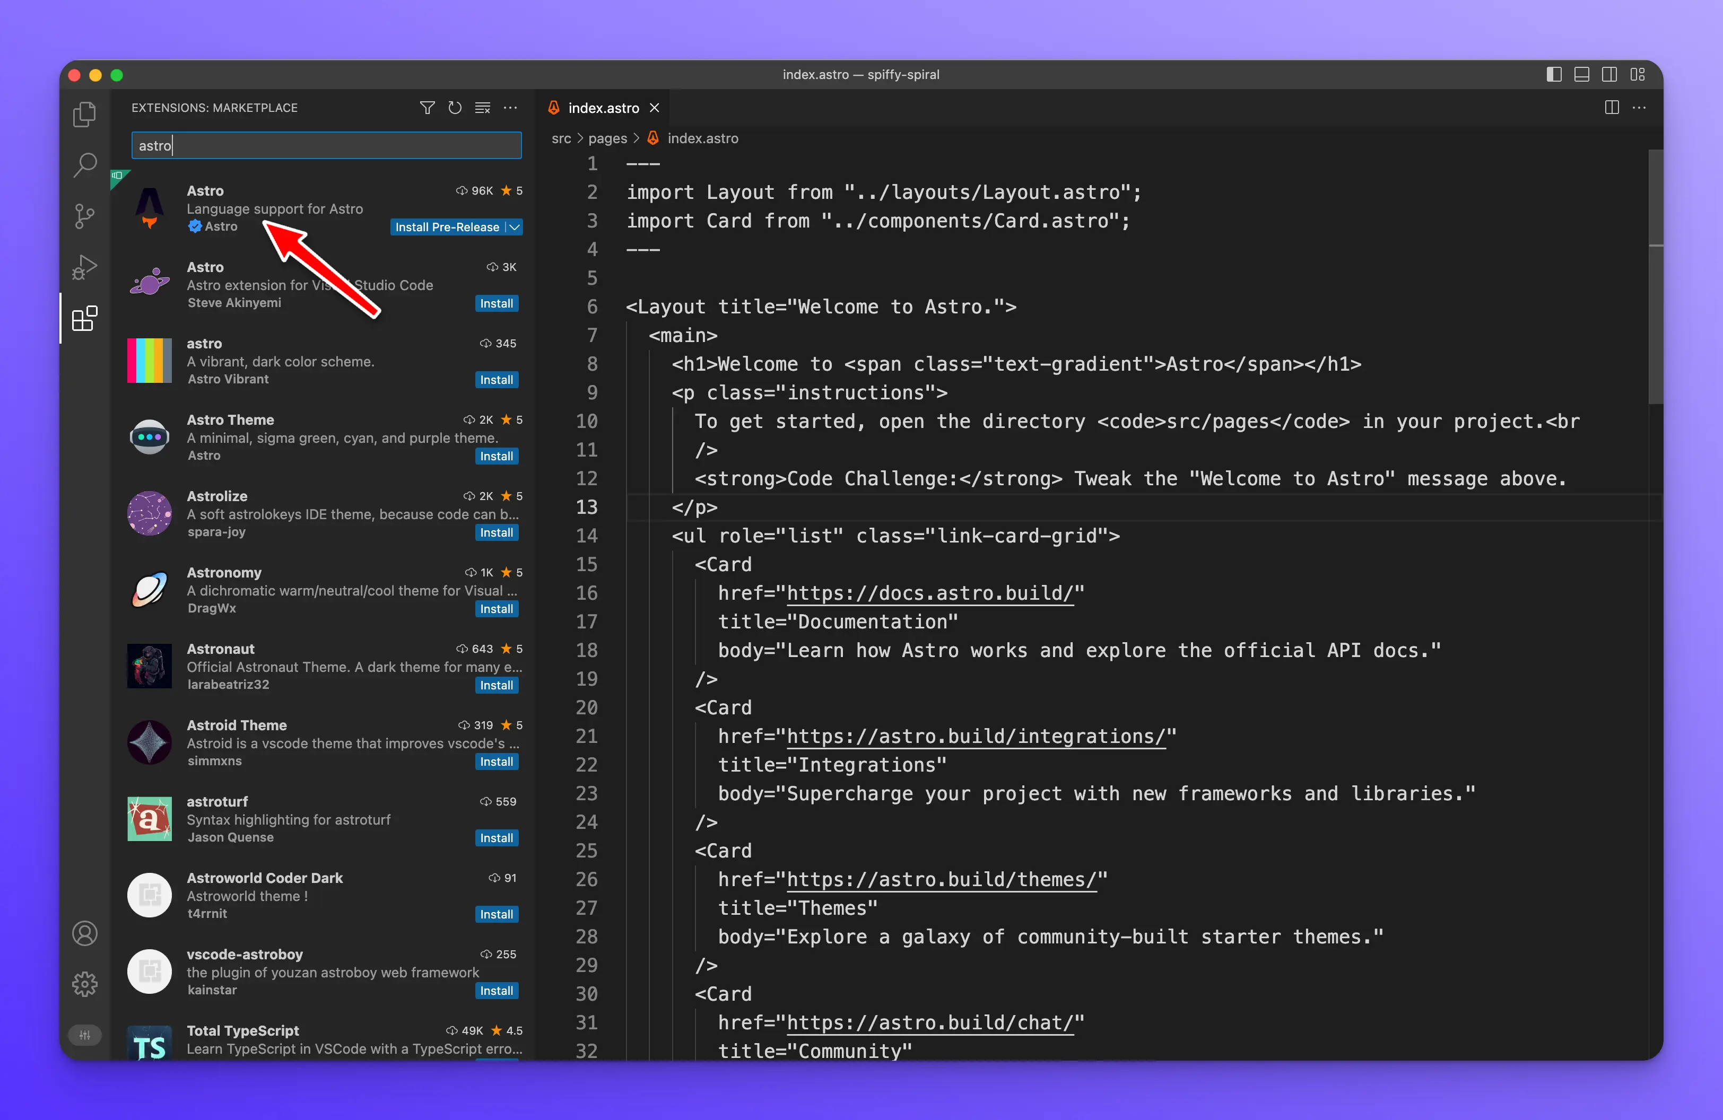
Task: Click Install Pre-Release for Astro
Action: 447,227
